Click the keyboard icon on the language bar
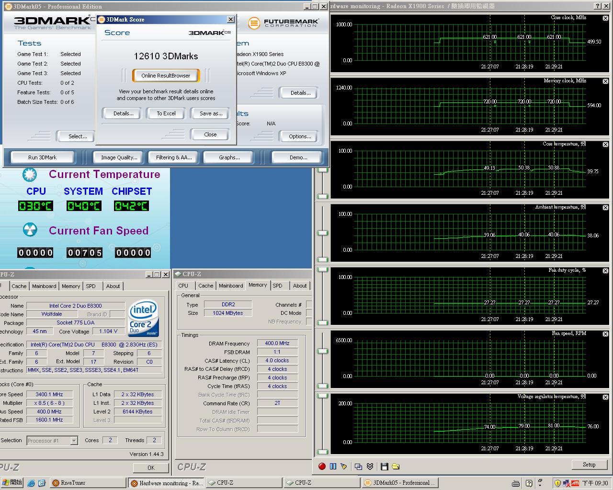Viewport: 613px width, 490px height. click(516, 483)
